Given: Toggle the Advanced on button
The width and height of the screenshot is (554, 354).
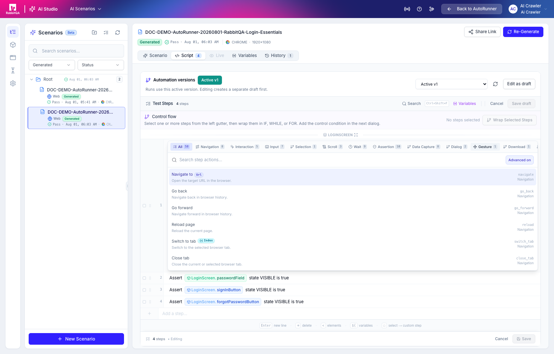Looking at the screenshot, I should click(520, 160).
